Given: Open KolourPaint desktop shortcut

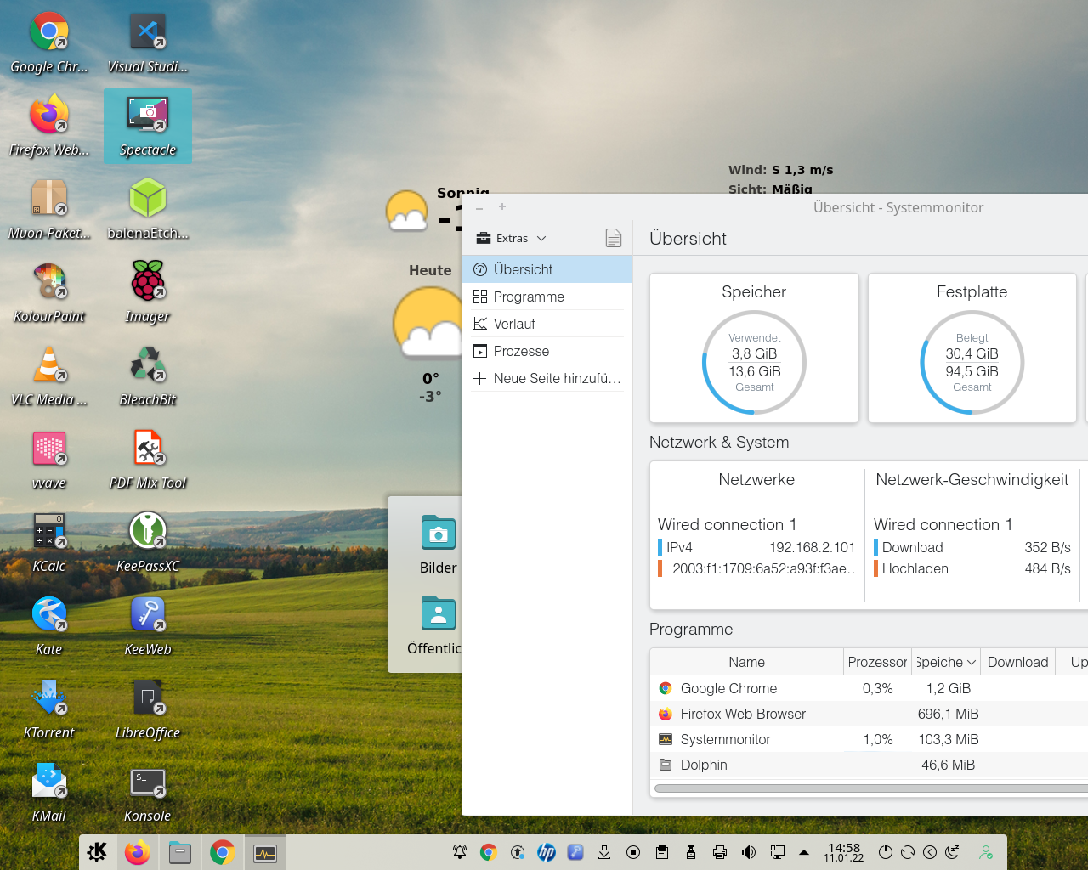Looking at the screenshot, I should click(49, 292).
